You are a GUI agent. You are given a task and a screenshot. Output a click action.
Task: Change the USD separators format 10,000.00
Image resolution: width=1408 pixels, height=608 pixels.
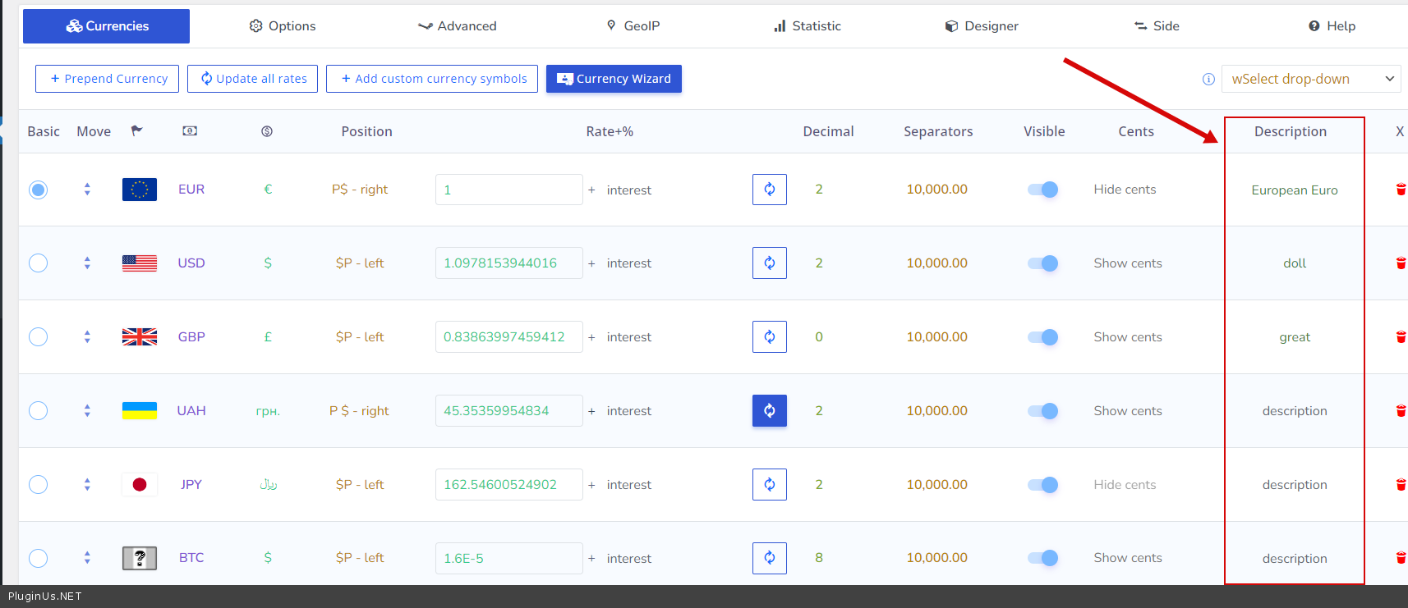(x=936, y=263)
